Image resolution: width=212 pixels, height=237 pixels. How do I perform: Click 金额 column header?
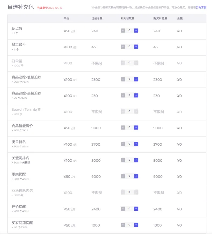click(180, 18)
